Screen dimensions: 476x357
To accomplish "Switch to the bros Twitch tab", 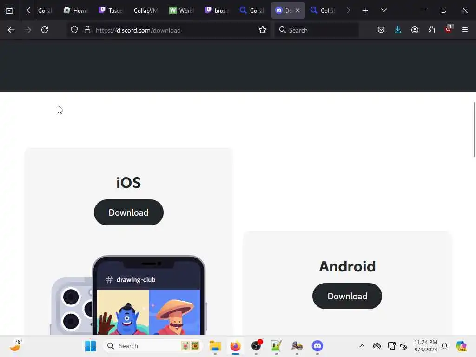I will point(217,11).
